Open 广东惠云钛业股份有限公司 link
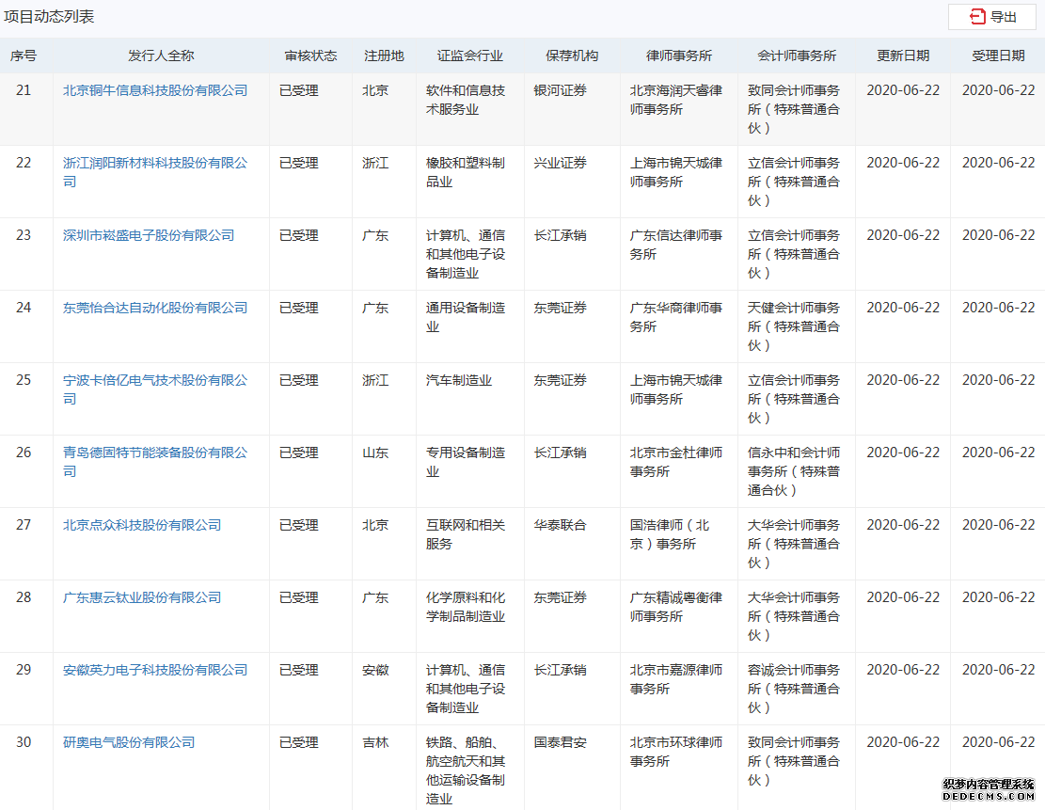This screenshot has width=1045, height=810. click(142, 597)
